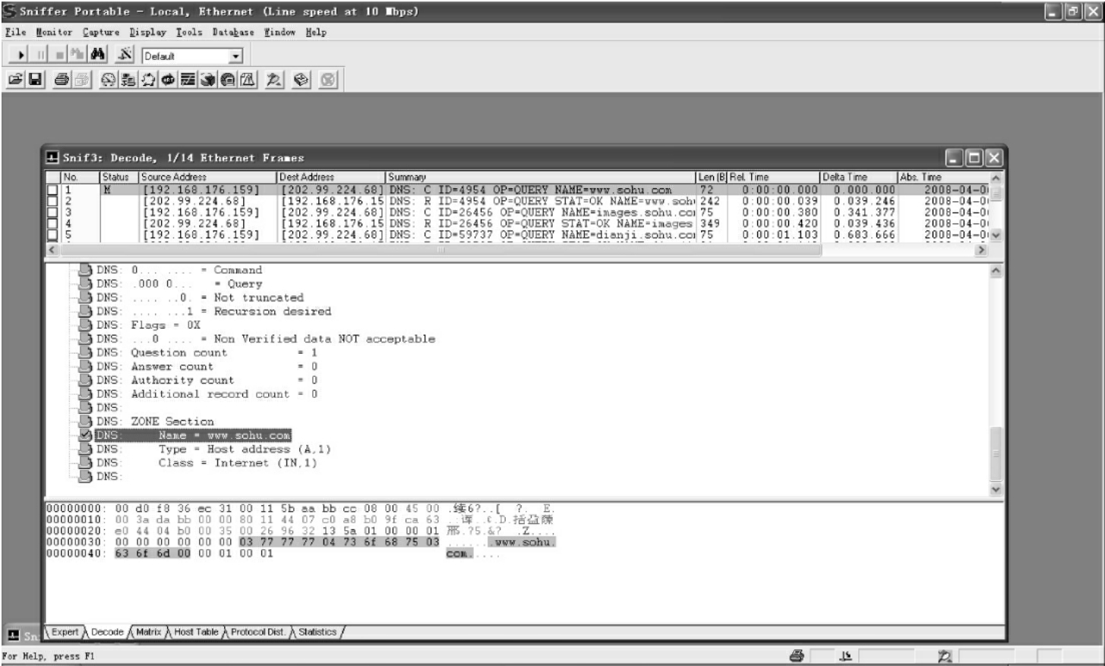Click the Delta Time column header

coord(859,177)
